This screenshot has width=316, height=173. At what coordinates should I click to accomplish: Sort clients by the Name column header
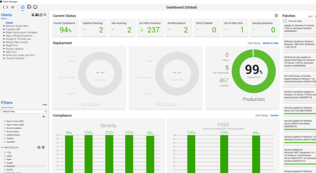coord(4,18)
